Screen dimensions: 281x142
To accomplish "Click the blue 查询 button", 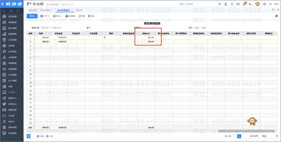I will [32, 16].
